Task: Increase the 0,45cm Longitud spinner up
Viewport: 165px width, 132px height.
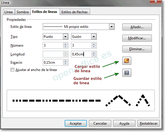Action: (94, 53)
